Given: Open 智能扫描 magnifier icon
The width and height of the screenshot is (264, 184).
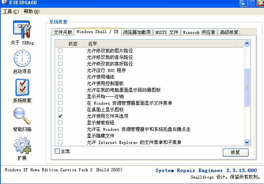Looking at the screenshot, I should point(22,116).
